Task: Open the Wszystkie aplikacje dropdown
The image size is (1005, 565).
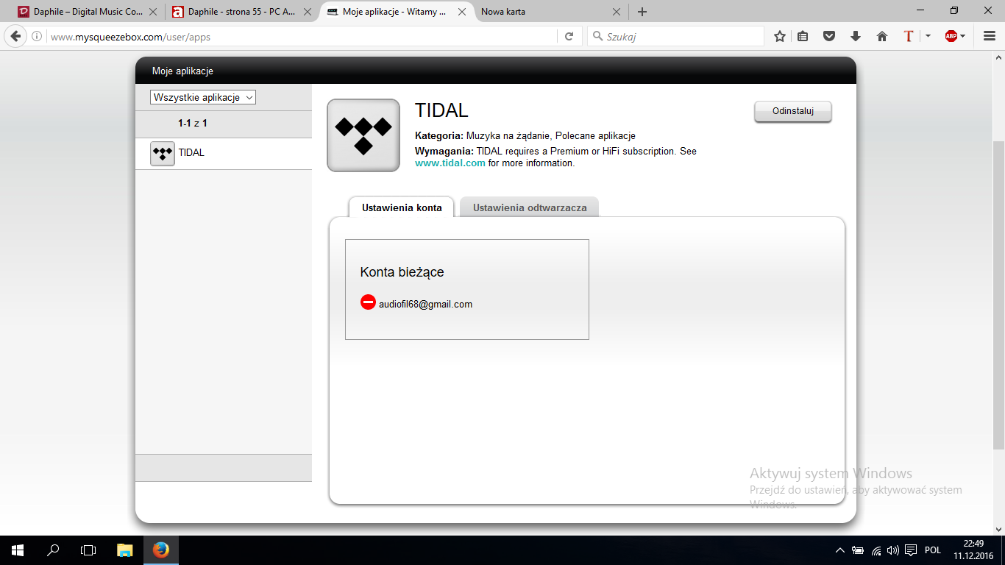Action: coord(203,97)
